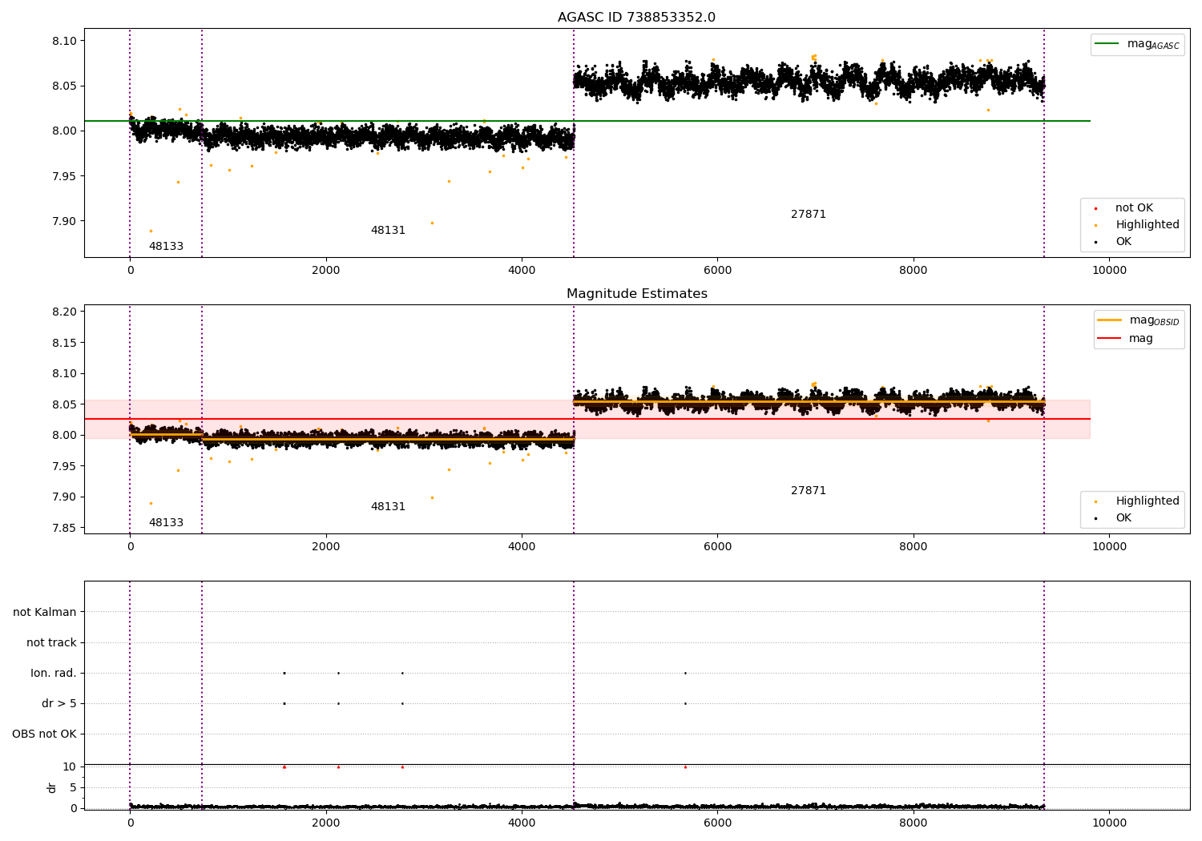
Task: Click the 5 tick on the dr axis
Action: (x=73, y=788)
